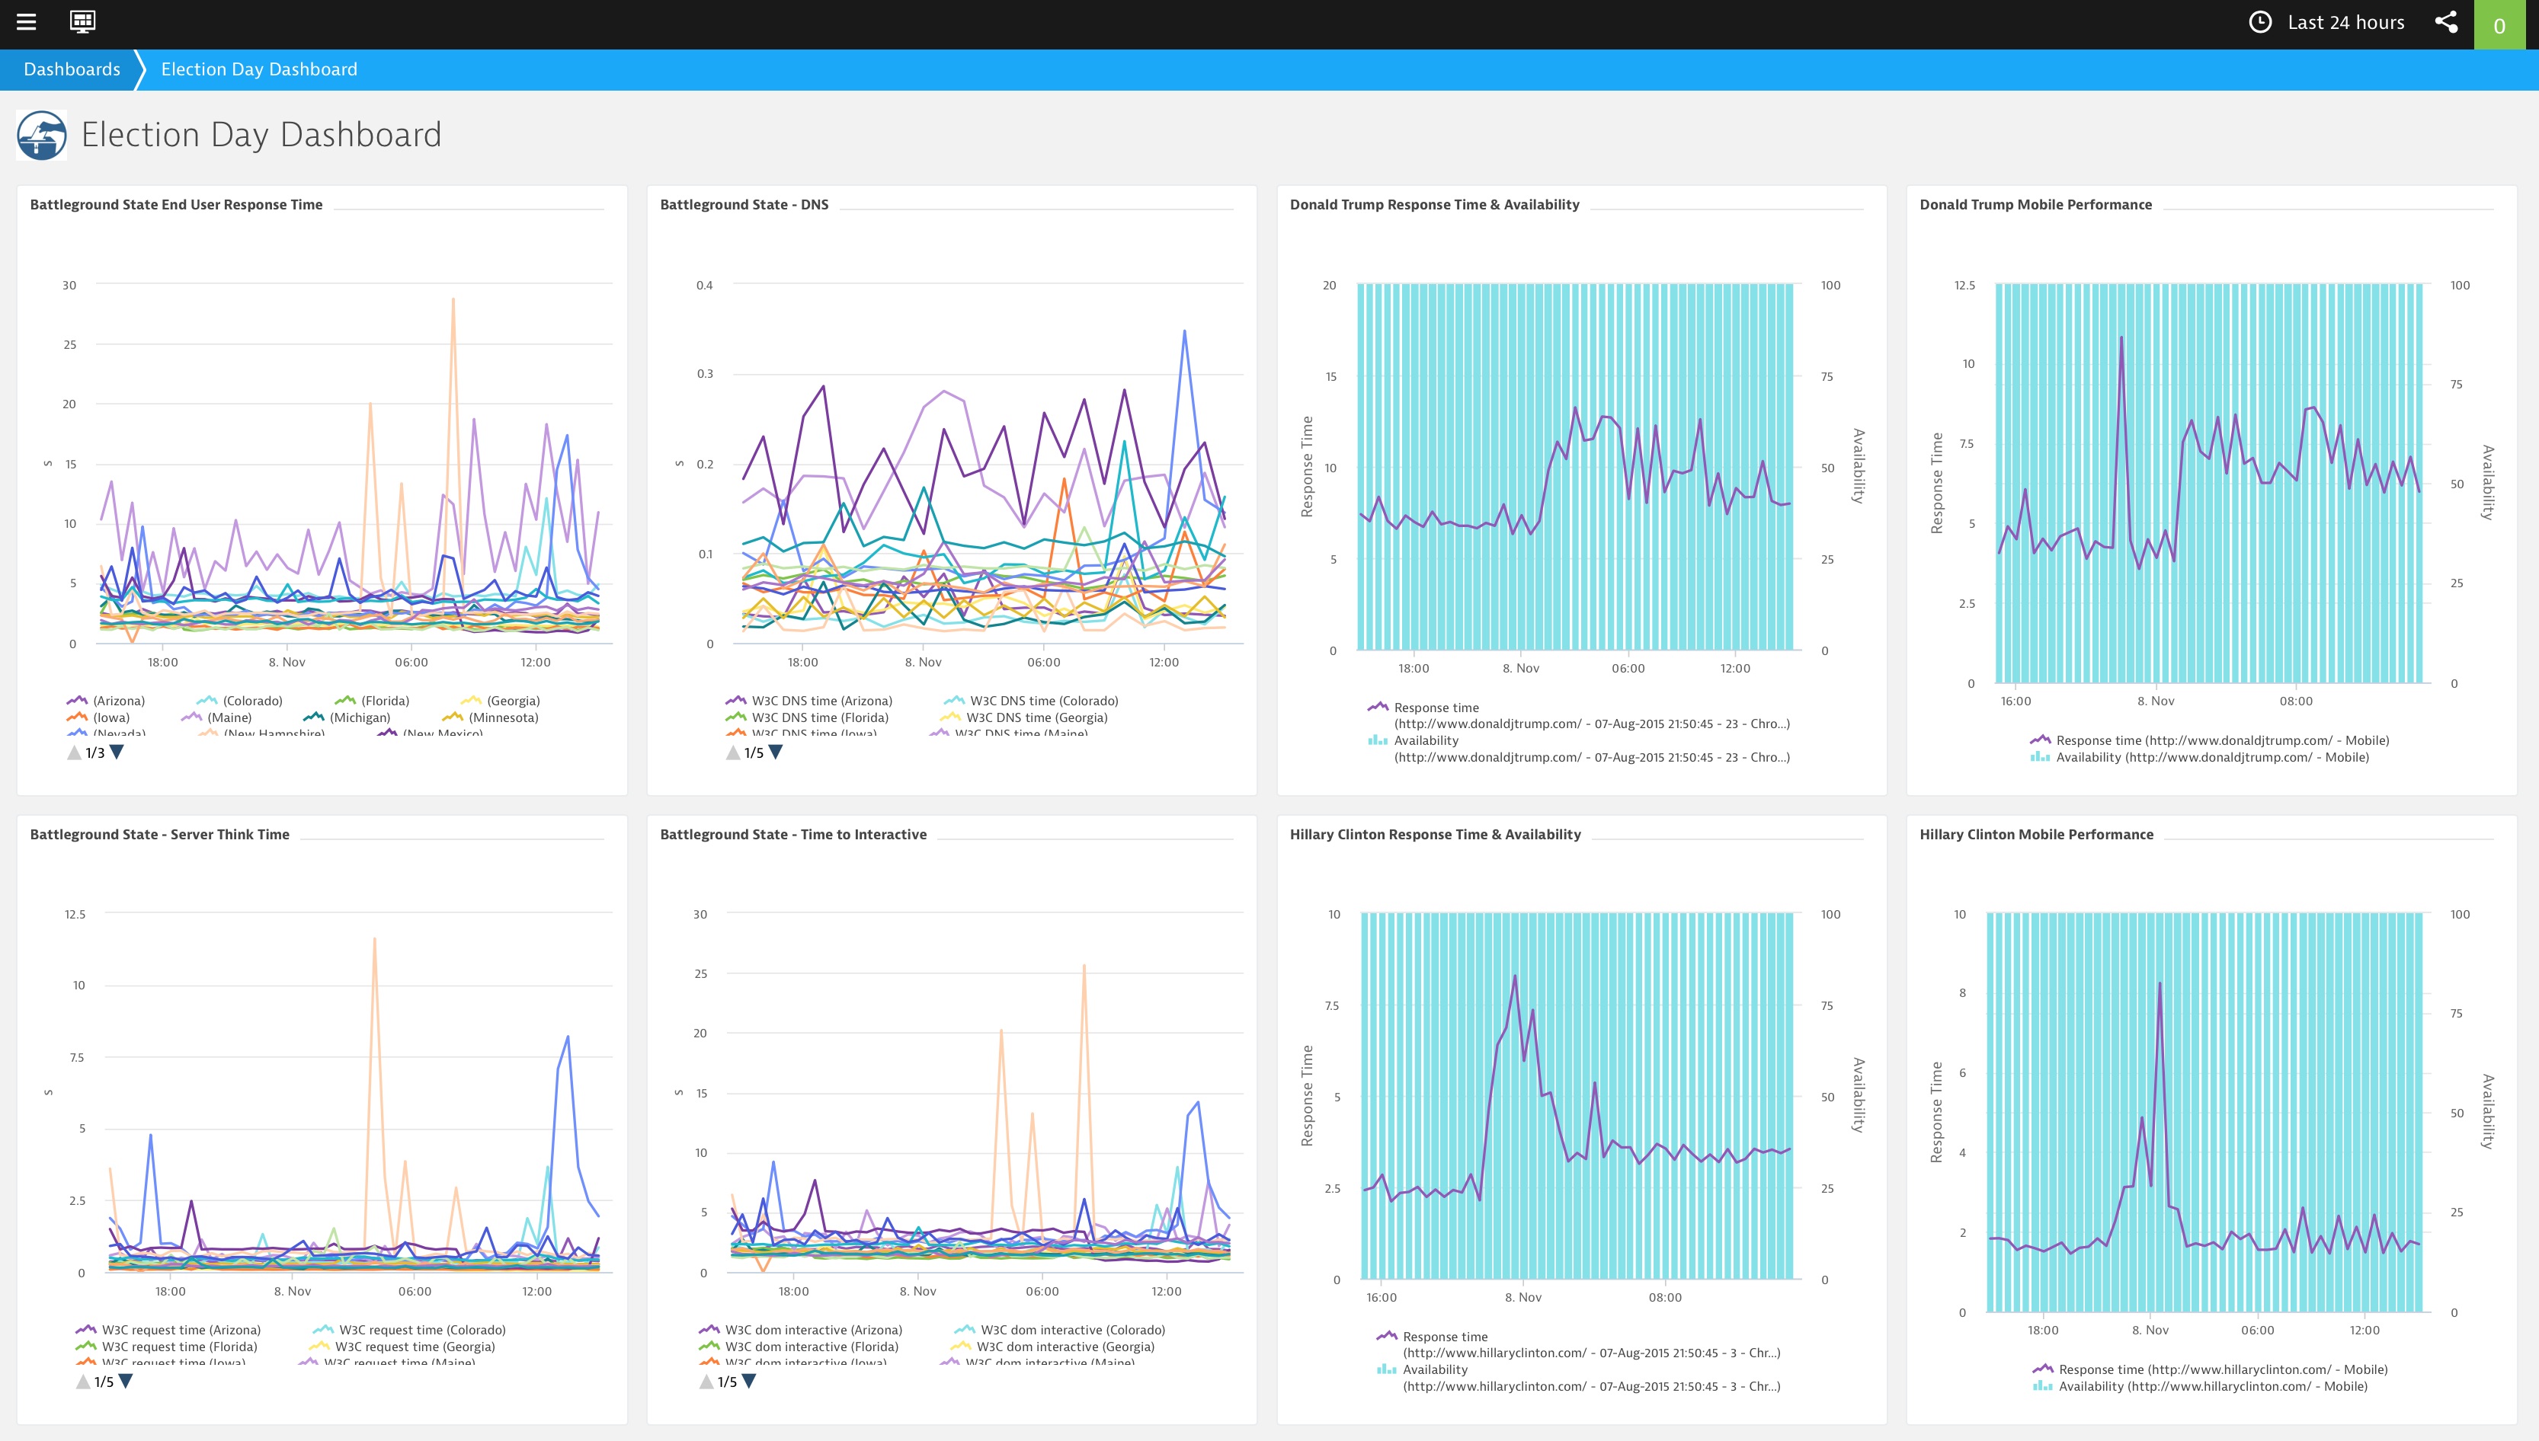This screenshot has height=1441, width=2539.
Task: Click previous legend page arrow in Time to Interactive chart
Action: pos(706,1382)
